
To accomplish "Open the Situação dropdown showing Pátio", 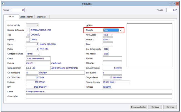I will point(112,30).
